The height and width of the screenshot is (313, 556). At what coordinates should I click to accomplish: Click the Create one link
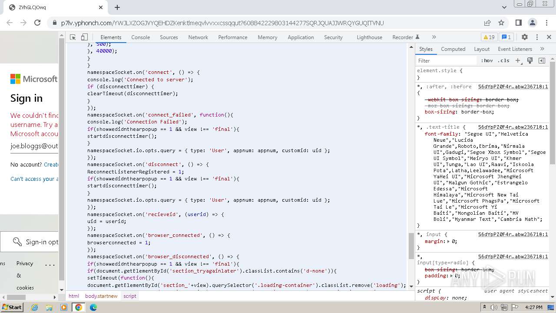click(x=51, y=164)
